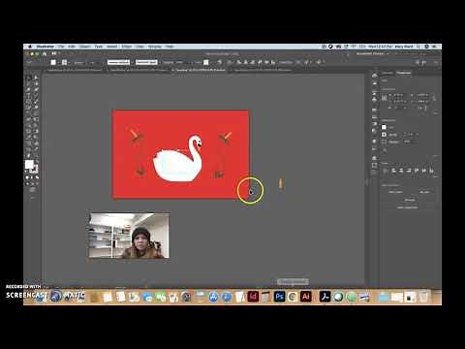465x349 pixels.
Task: Open Photoshop from the Dock
Action: (279, 296)
